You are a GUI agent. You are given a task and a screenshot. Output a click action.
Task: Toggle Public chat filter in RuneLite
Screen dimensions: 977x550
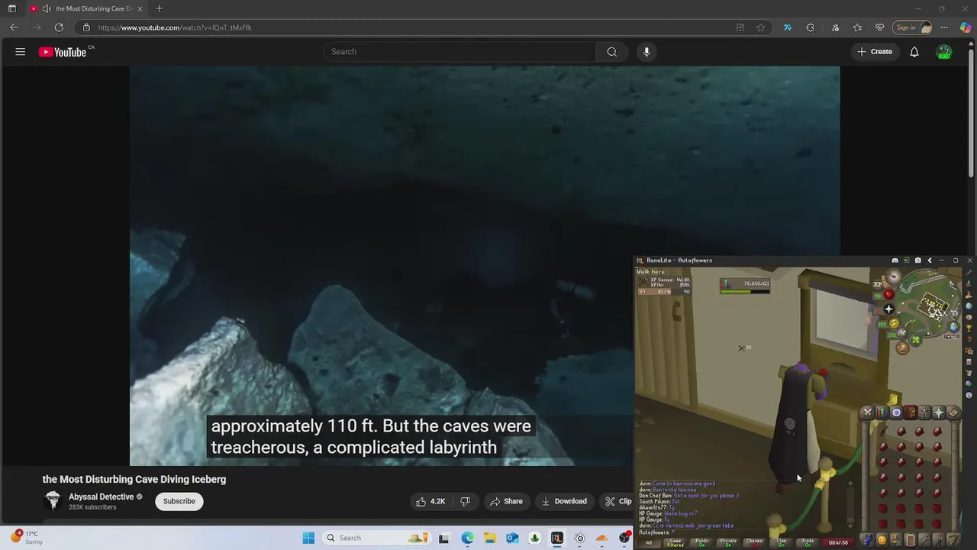coord(702,542)
